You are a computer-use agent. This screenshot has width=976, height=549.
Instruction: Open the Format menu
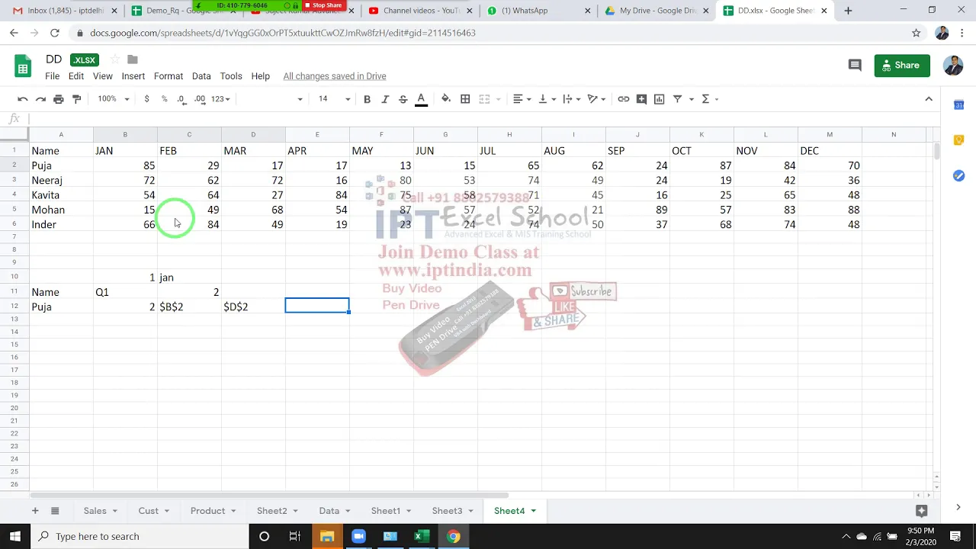pos(169,76)
